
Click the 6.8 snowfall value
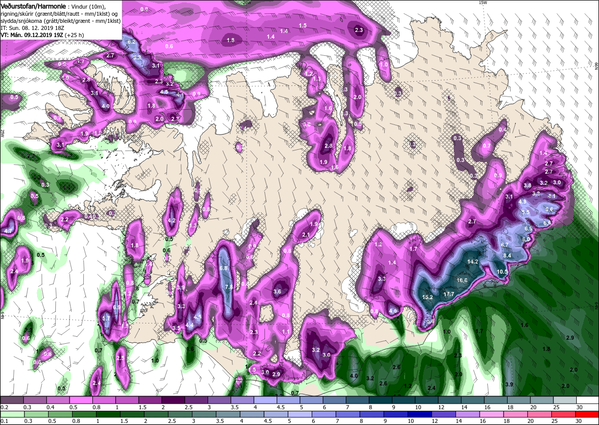(x=223, y=268)
